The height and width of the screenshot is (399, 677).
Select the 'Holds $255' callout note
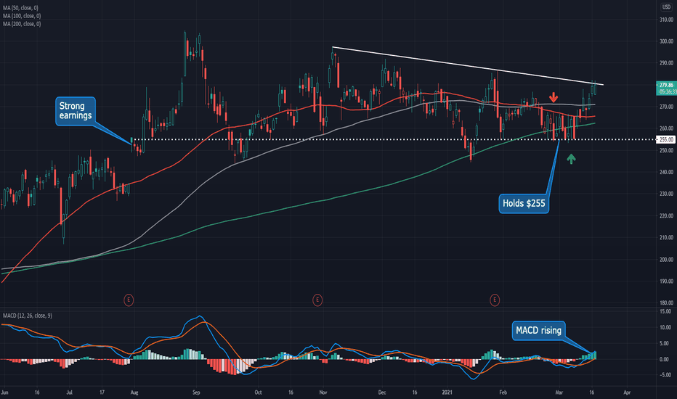click(524, 203)
